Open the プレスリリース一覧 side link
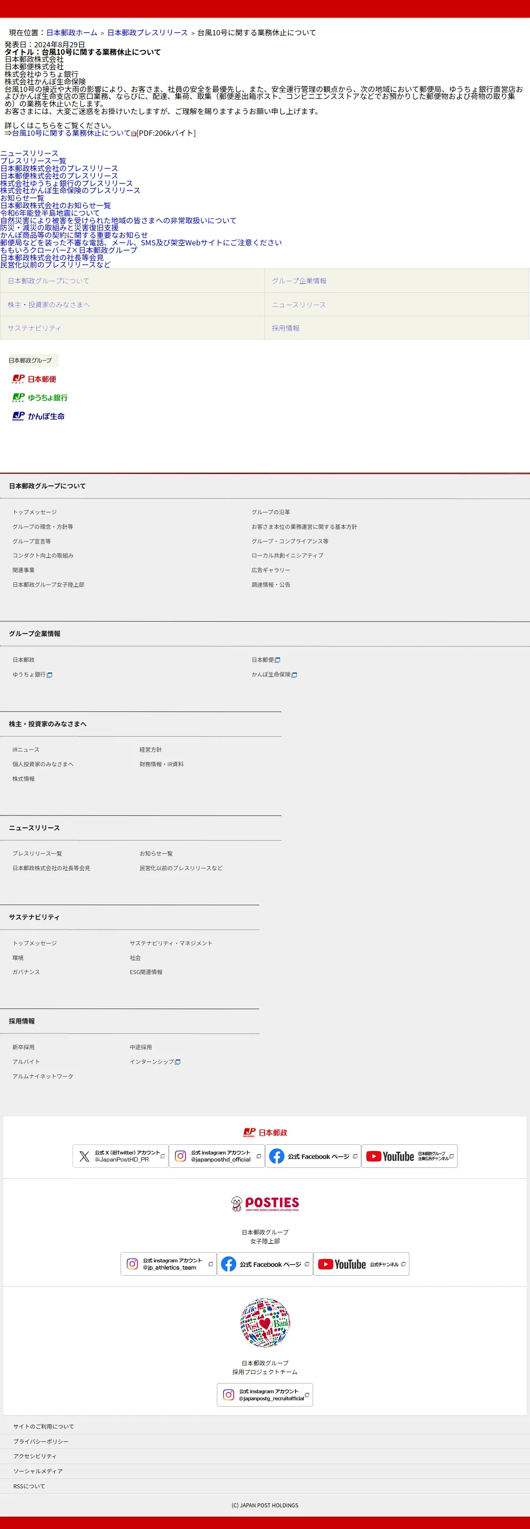Image resolution: width=530 pixels, height=1529 pixels. click(x=33, y=161)
